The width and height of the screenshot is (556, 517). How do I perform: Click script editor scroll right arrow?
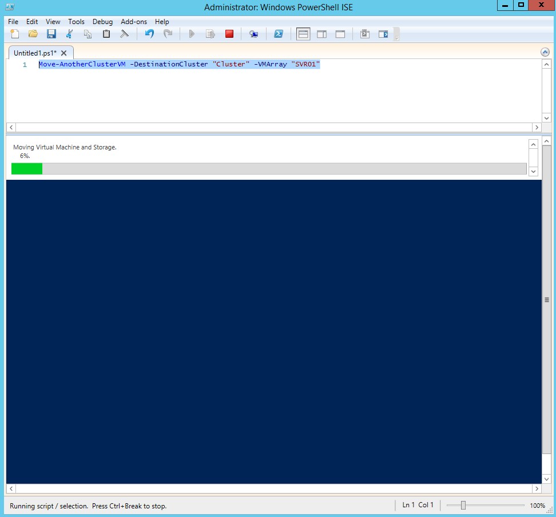coord(537,127)
